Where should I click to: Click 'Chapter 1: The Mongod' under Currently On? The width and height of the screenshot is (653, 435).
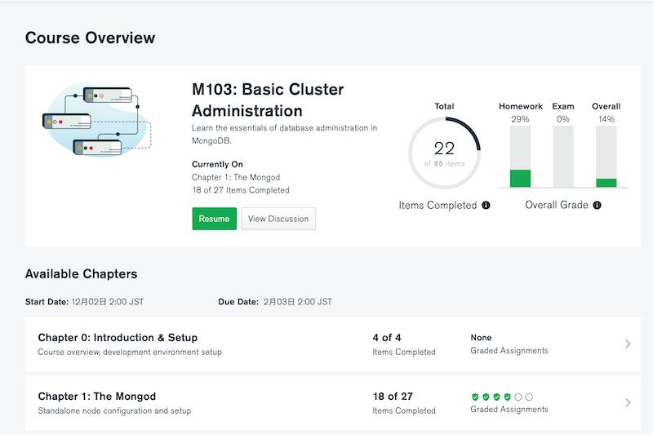[x=236, y=177]
